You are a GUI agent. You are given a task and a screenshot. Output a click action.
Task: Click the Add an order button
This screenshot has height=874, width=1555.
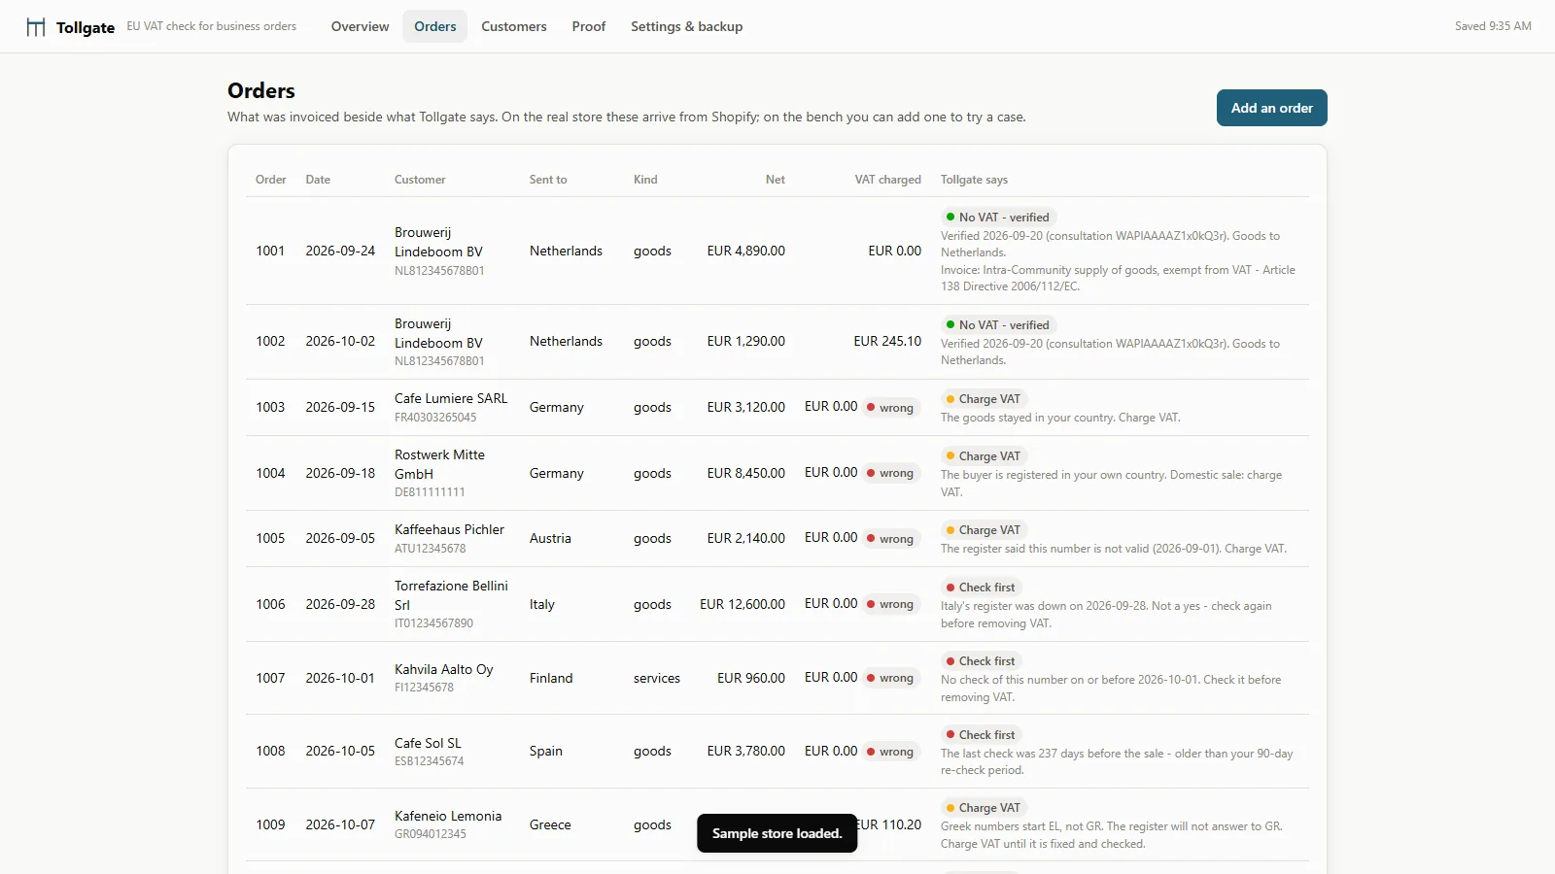(1271, 108)
